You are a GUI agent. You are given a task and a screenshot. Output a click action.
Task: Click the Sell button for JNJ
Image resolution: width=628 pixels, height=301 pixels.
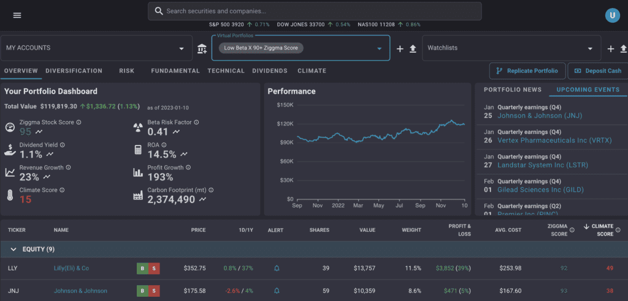pos(154,291)
